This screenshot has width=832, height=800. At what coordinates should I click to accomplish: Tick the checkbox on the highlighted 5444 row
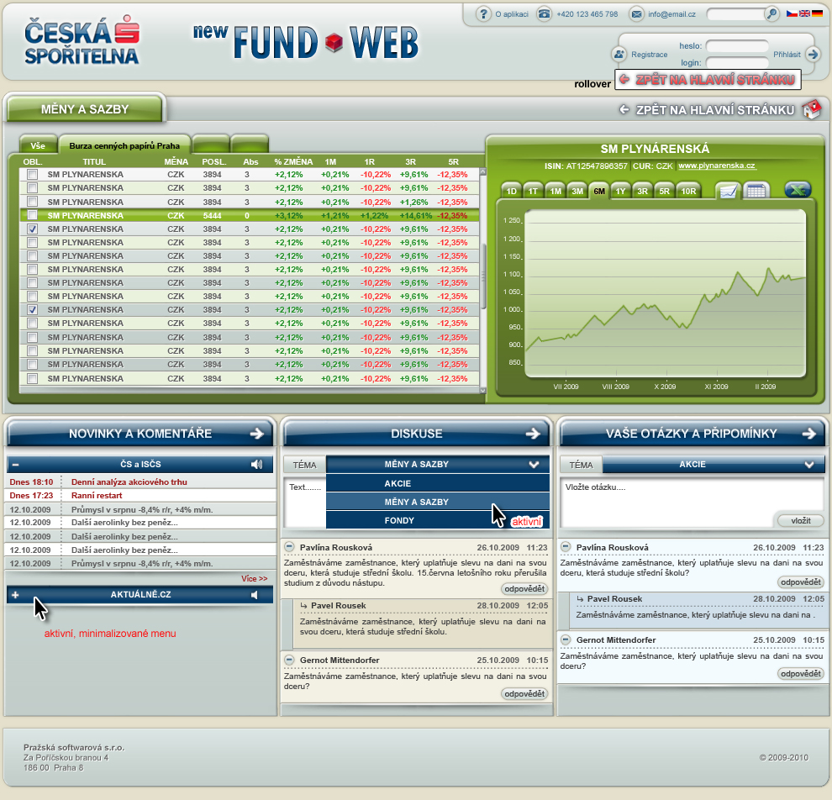click(x=33, y=215)
